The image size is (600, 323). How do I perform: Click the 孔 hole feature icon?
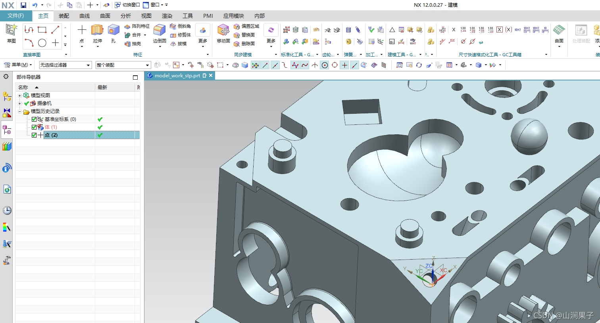click(x=113, y=30)
